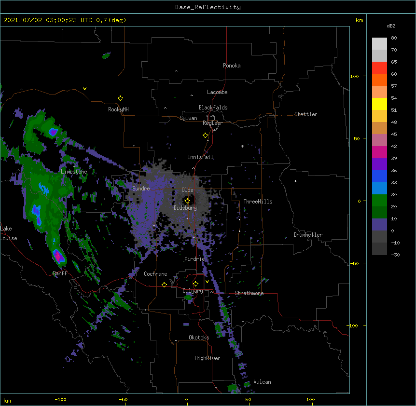Screen dimensions: 416x406
Task: Click the yellow marker near RockyMH
Action: coord(120,98)
